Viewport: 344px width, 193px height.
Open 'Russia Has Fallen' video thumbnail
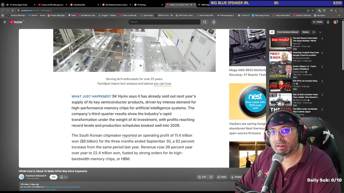(x=280, y=71)
